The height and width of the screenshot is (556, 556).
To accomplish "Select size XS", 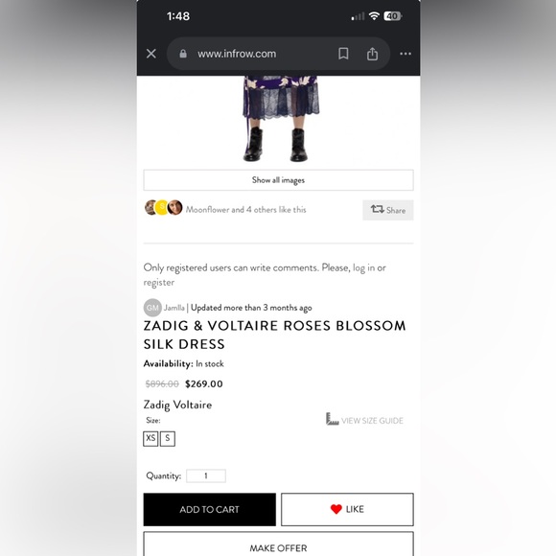I will click(x=151, y=439).
